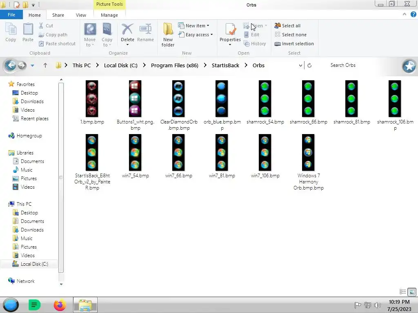Viewport: 418px width, 313px height.
Task: Click Invert selection
Action: coord(294,44)
